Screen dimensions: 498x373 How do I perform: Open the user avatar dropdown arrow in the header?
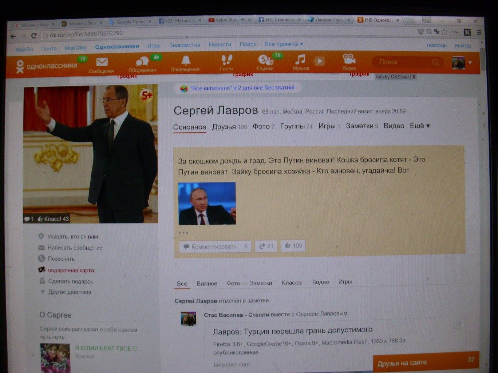[470, 63]
